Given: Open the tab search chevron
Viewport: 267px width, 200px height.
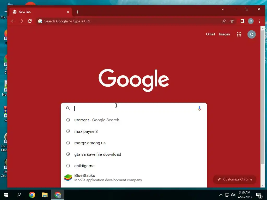Looking at the screenshot, I should pos(223,9).
